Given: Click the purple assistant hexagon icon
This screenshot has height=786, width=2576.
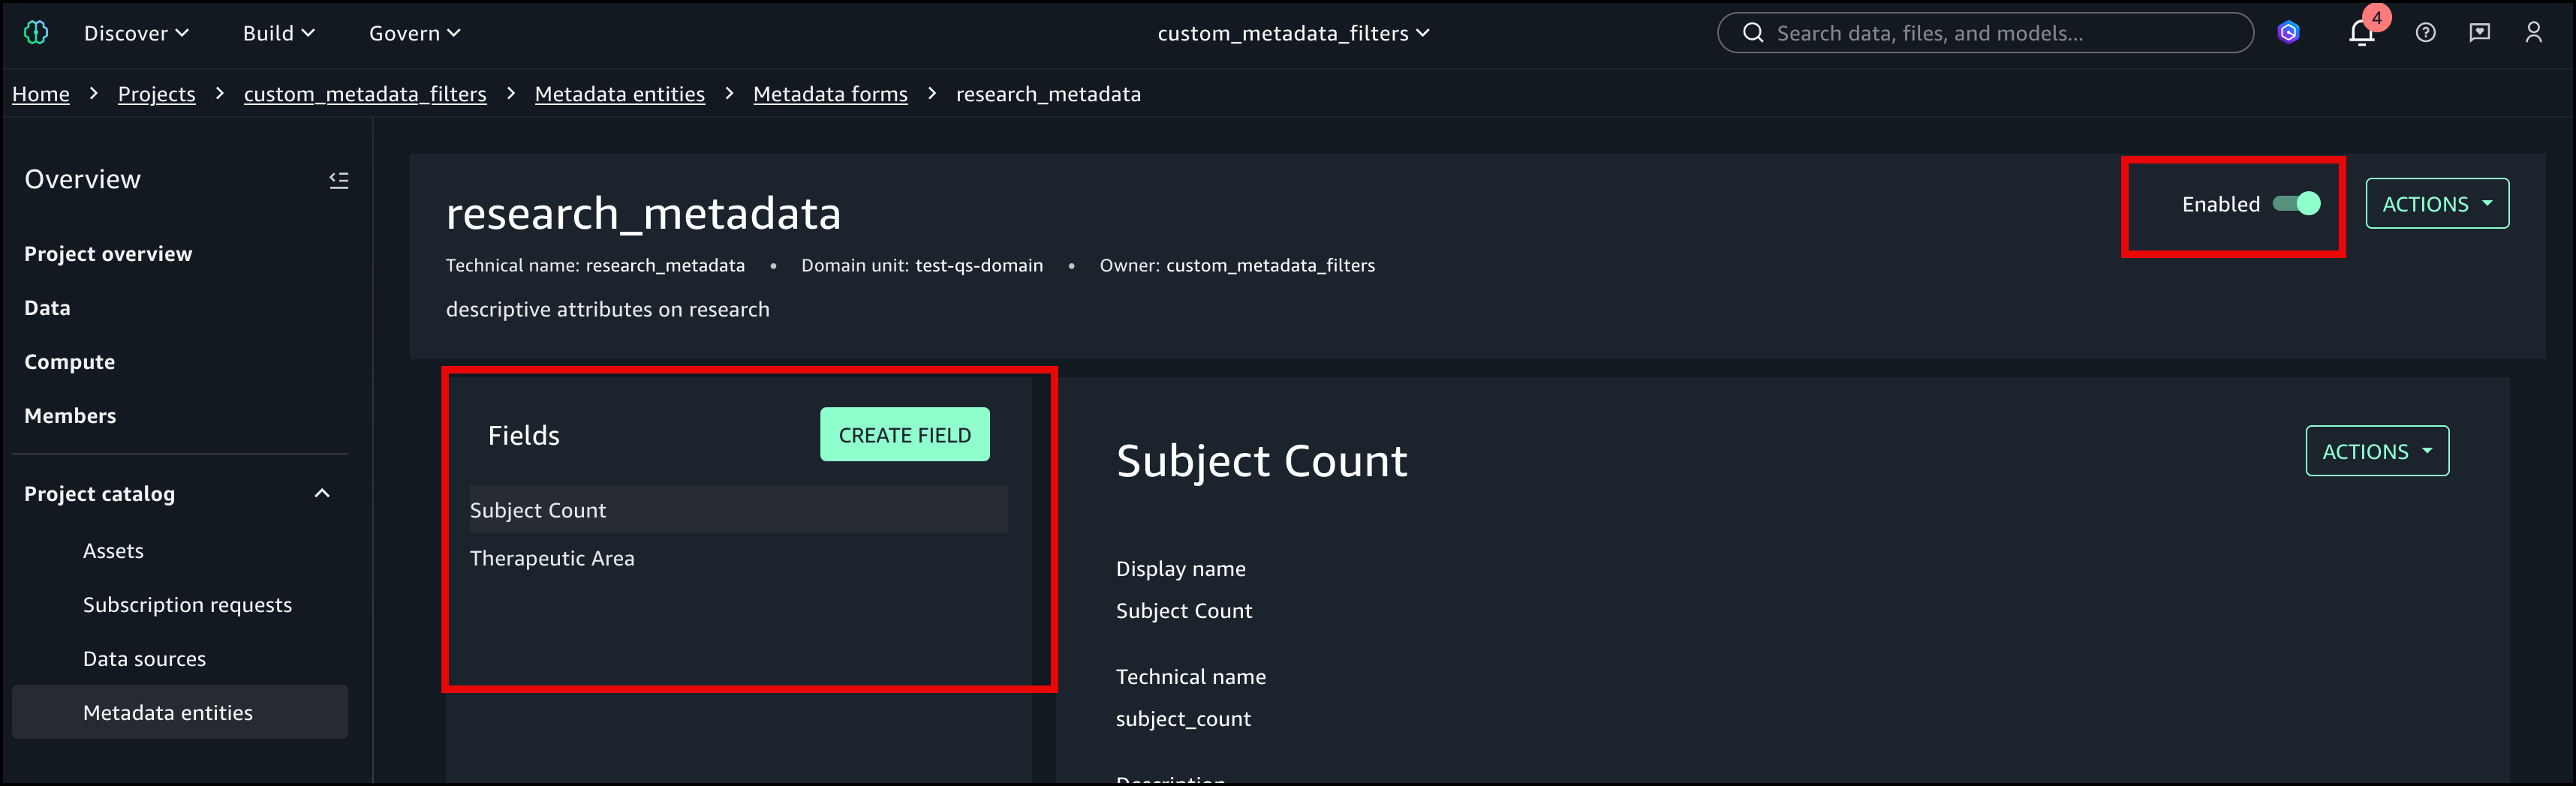Looking at the screenshot, I should point(2288,33).
